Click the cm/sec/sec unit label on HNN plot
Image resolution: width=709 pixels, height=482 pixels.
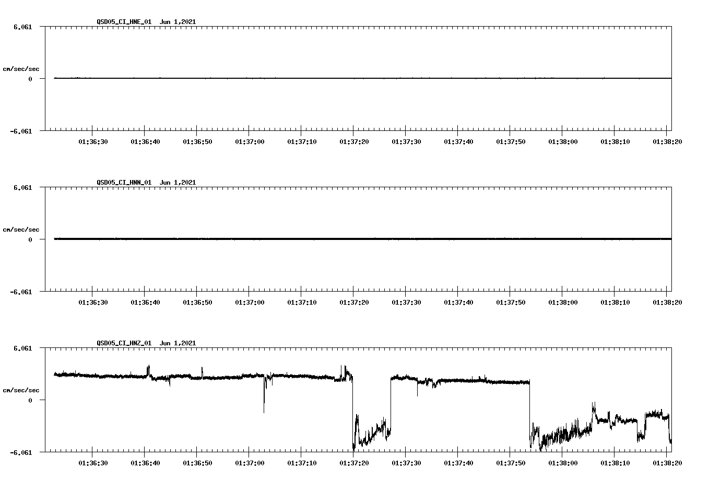(21, 230)
